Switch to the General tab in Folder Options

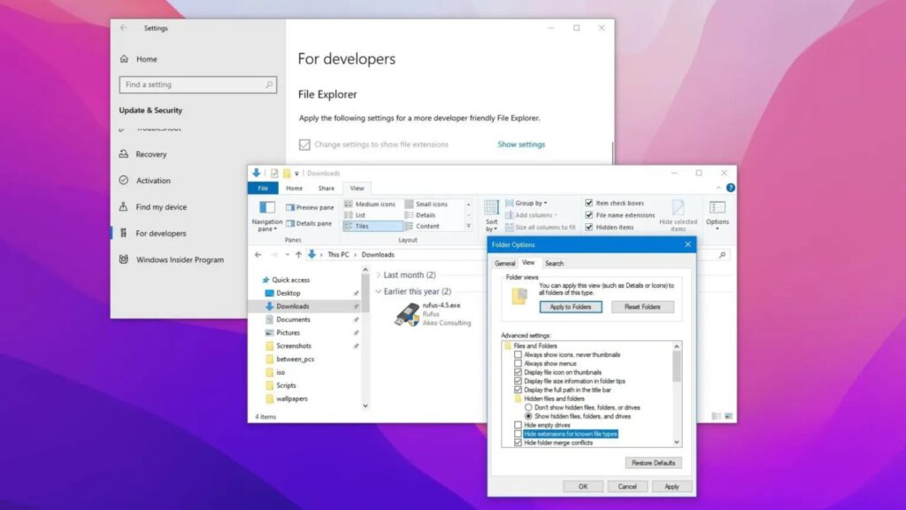point(504,263)
